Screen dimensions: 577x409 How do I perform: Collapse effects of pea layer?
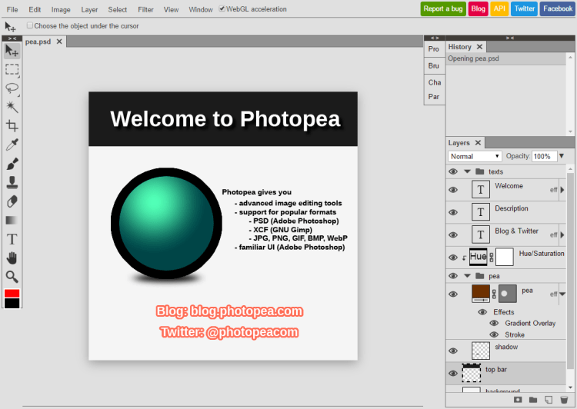[x=562, y=294]
